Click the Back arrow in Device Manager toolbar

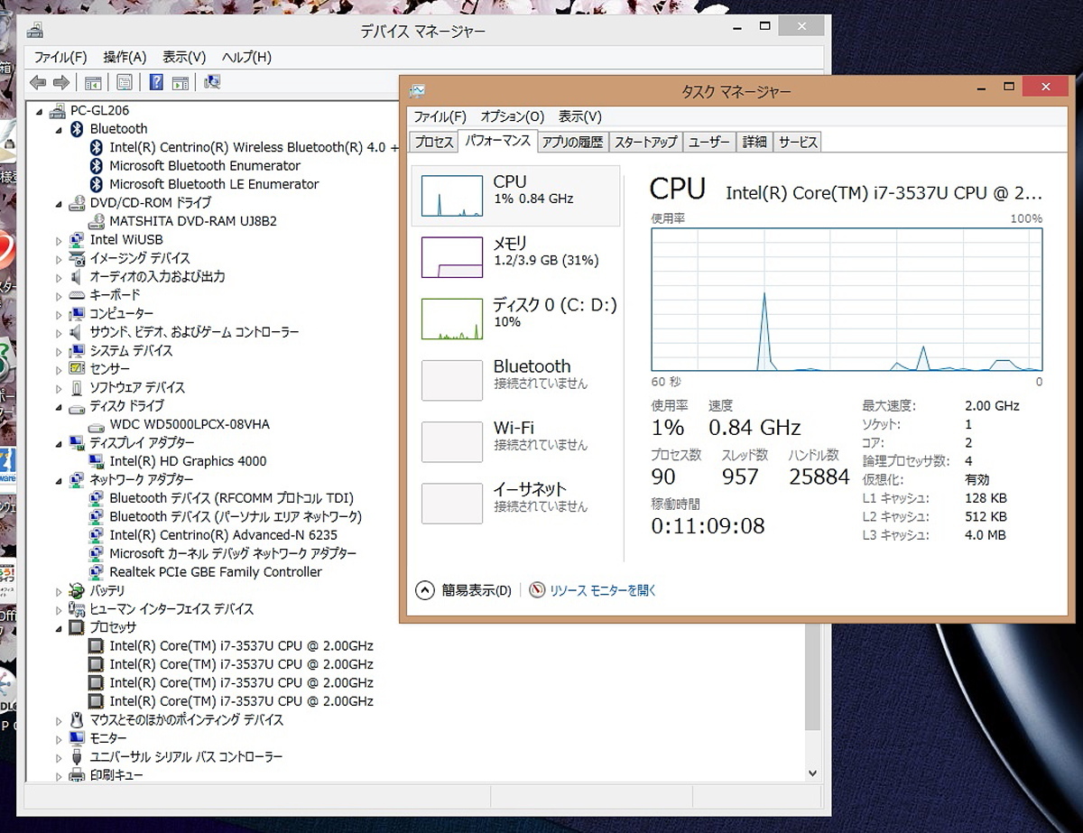click(38, 83)
